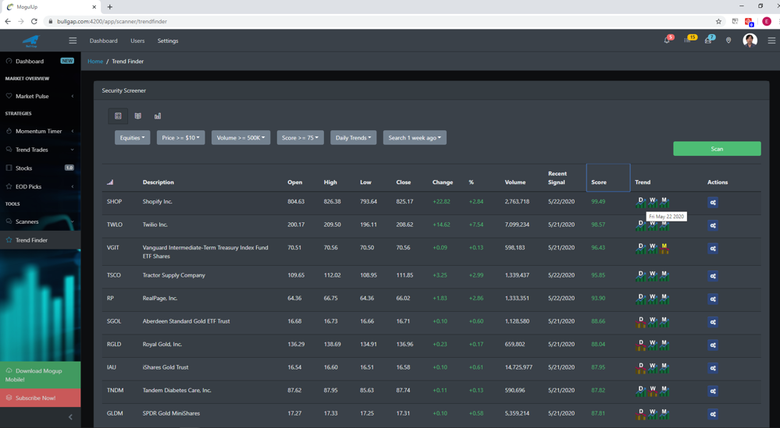Sort by the Volume column header
Viewport: 780px width, 428px height.
pos(515,182)
